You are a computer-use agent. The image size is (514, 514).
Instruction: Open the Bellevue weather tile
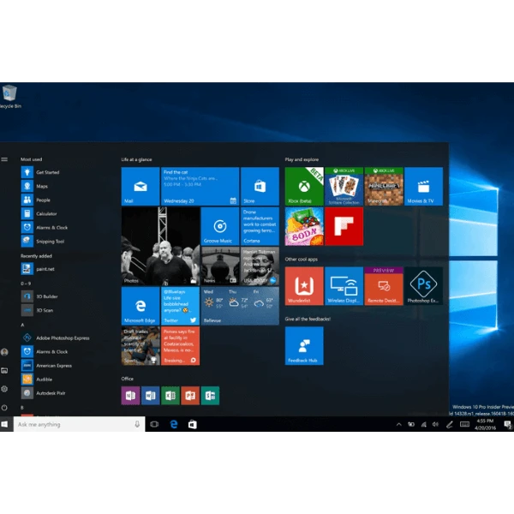[240, 306]
